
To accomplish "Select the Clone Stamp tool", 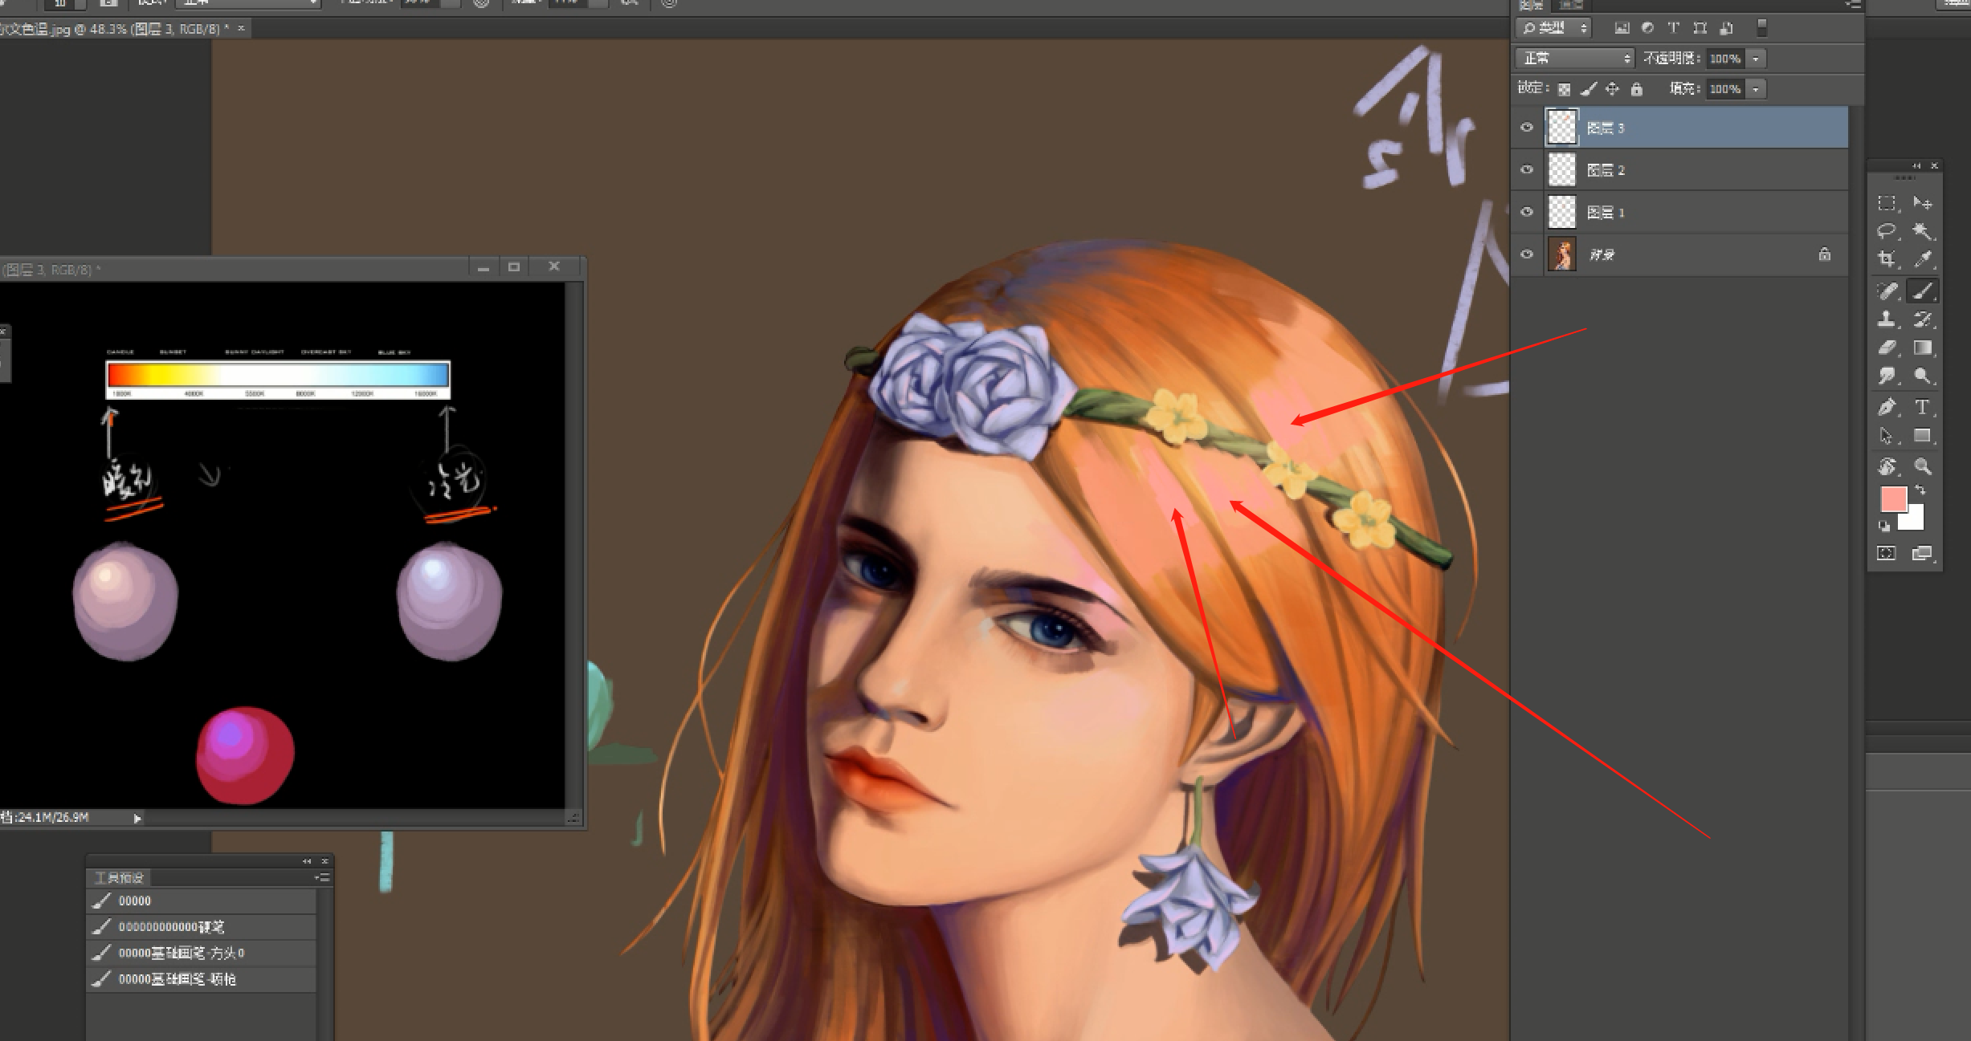I will [1886, 319].
